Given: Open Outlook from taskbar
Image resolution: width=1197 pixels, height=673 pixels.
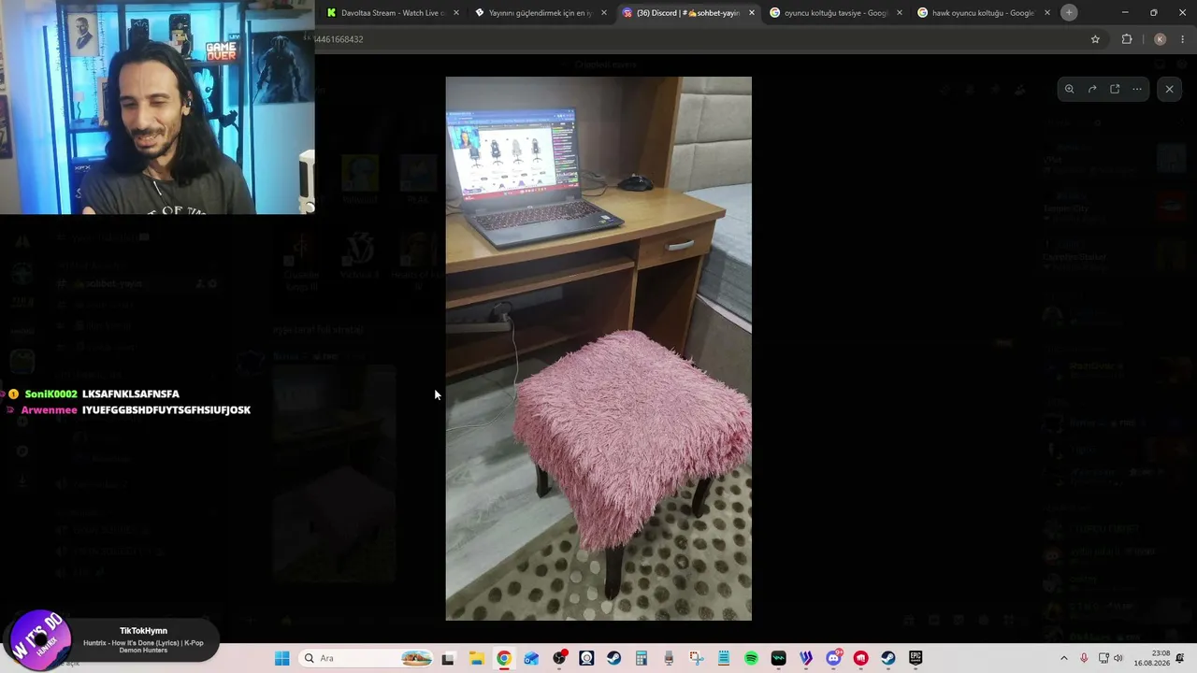Looking at the screenshot, I should tap(531, 658).
